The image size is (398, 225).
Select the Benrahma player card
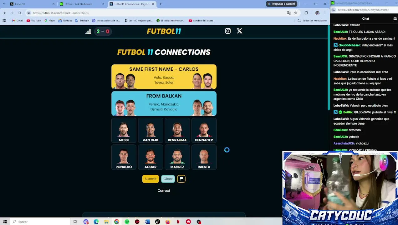177,131
